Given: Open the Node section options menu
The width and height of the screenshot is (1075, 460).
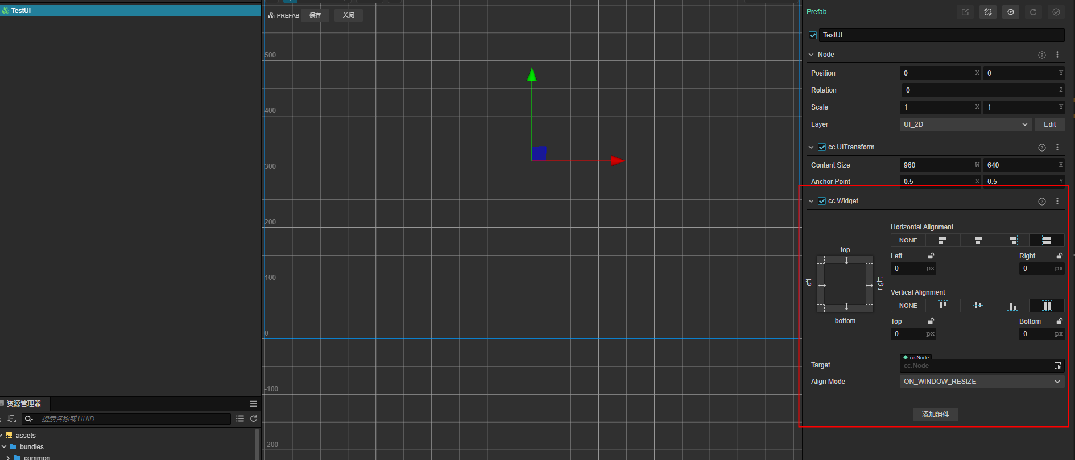Looking at the screenshot, I should 1057,55.
